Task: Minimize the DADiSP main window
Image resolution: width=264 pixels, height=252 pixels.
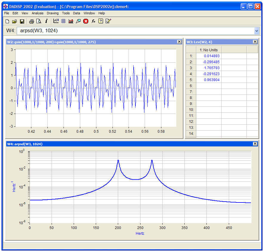Action: pos(244,7)
